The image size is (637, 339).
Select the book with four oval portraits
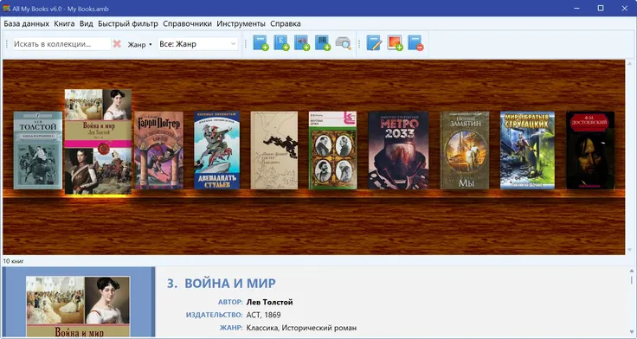tap(332, 150)
